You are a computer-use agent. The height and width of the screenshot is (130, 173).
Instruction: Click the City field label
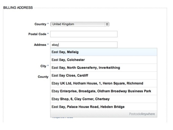tap(43, 66)
